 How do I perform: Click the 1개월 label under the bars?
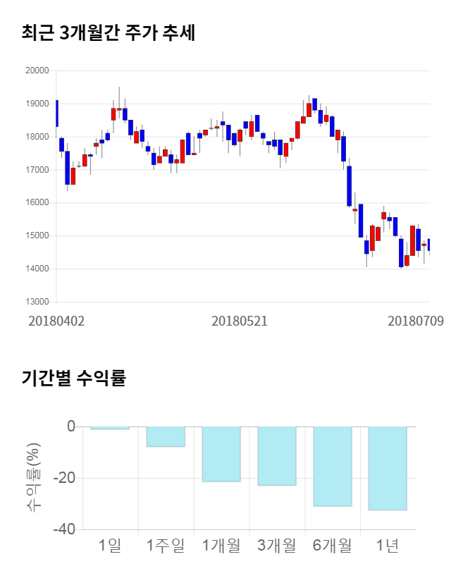(221, 545)
